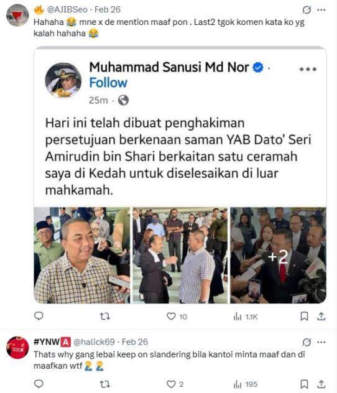
Task: Open Grok icon on @halick69 tweet
Action: click(x=307, y=342)
